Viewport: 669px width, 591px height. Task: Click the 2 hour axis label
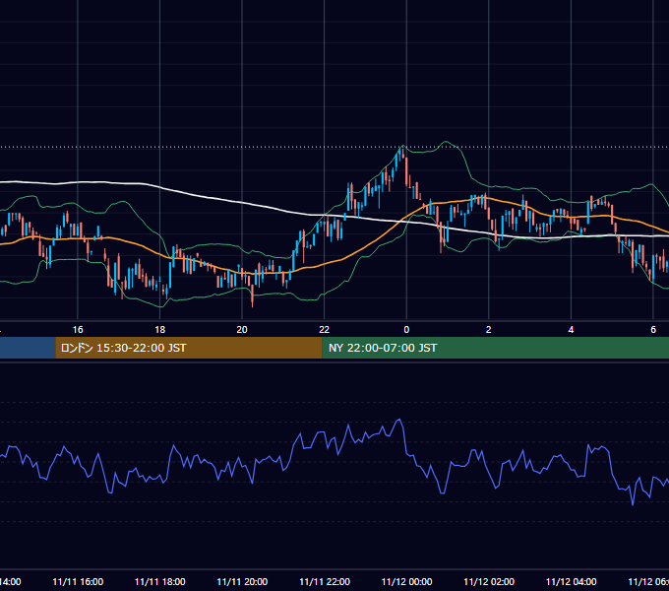click(489, 330)
